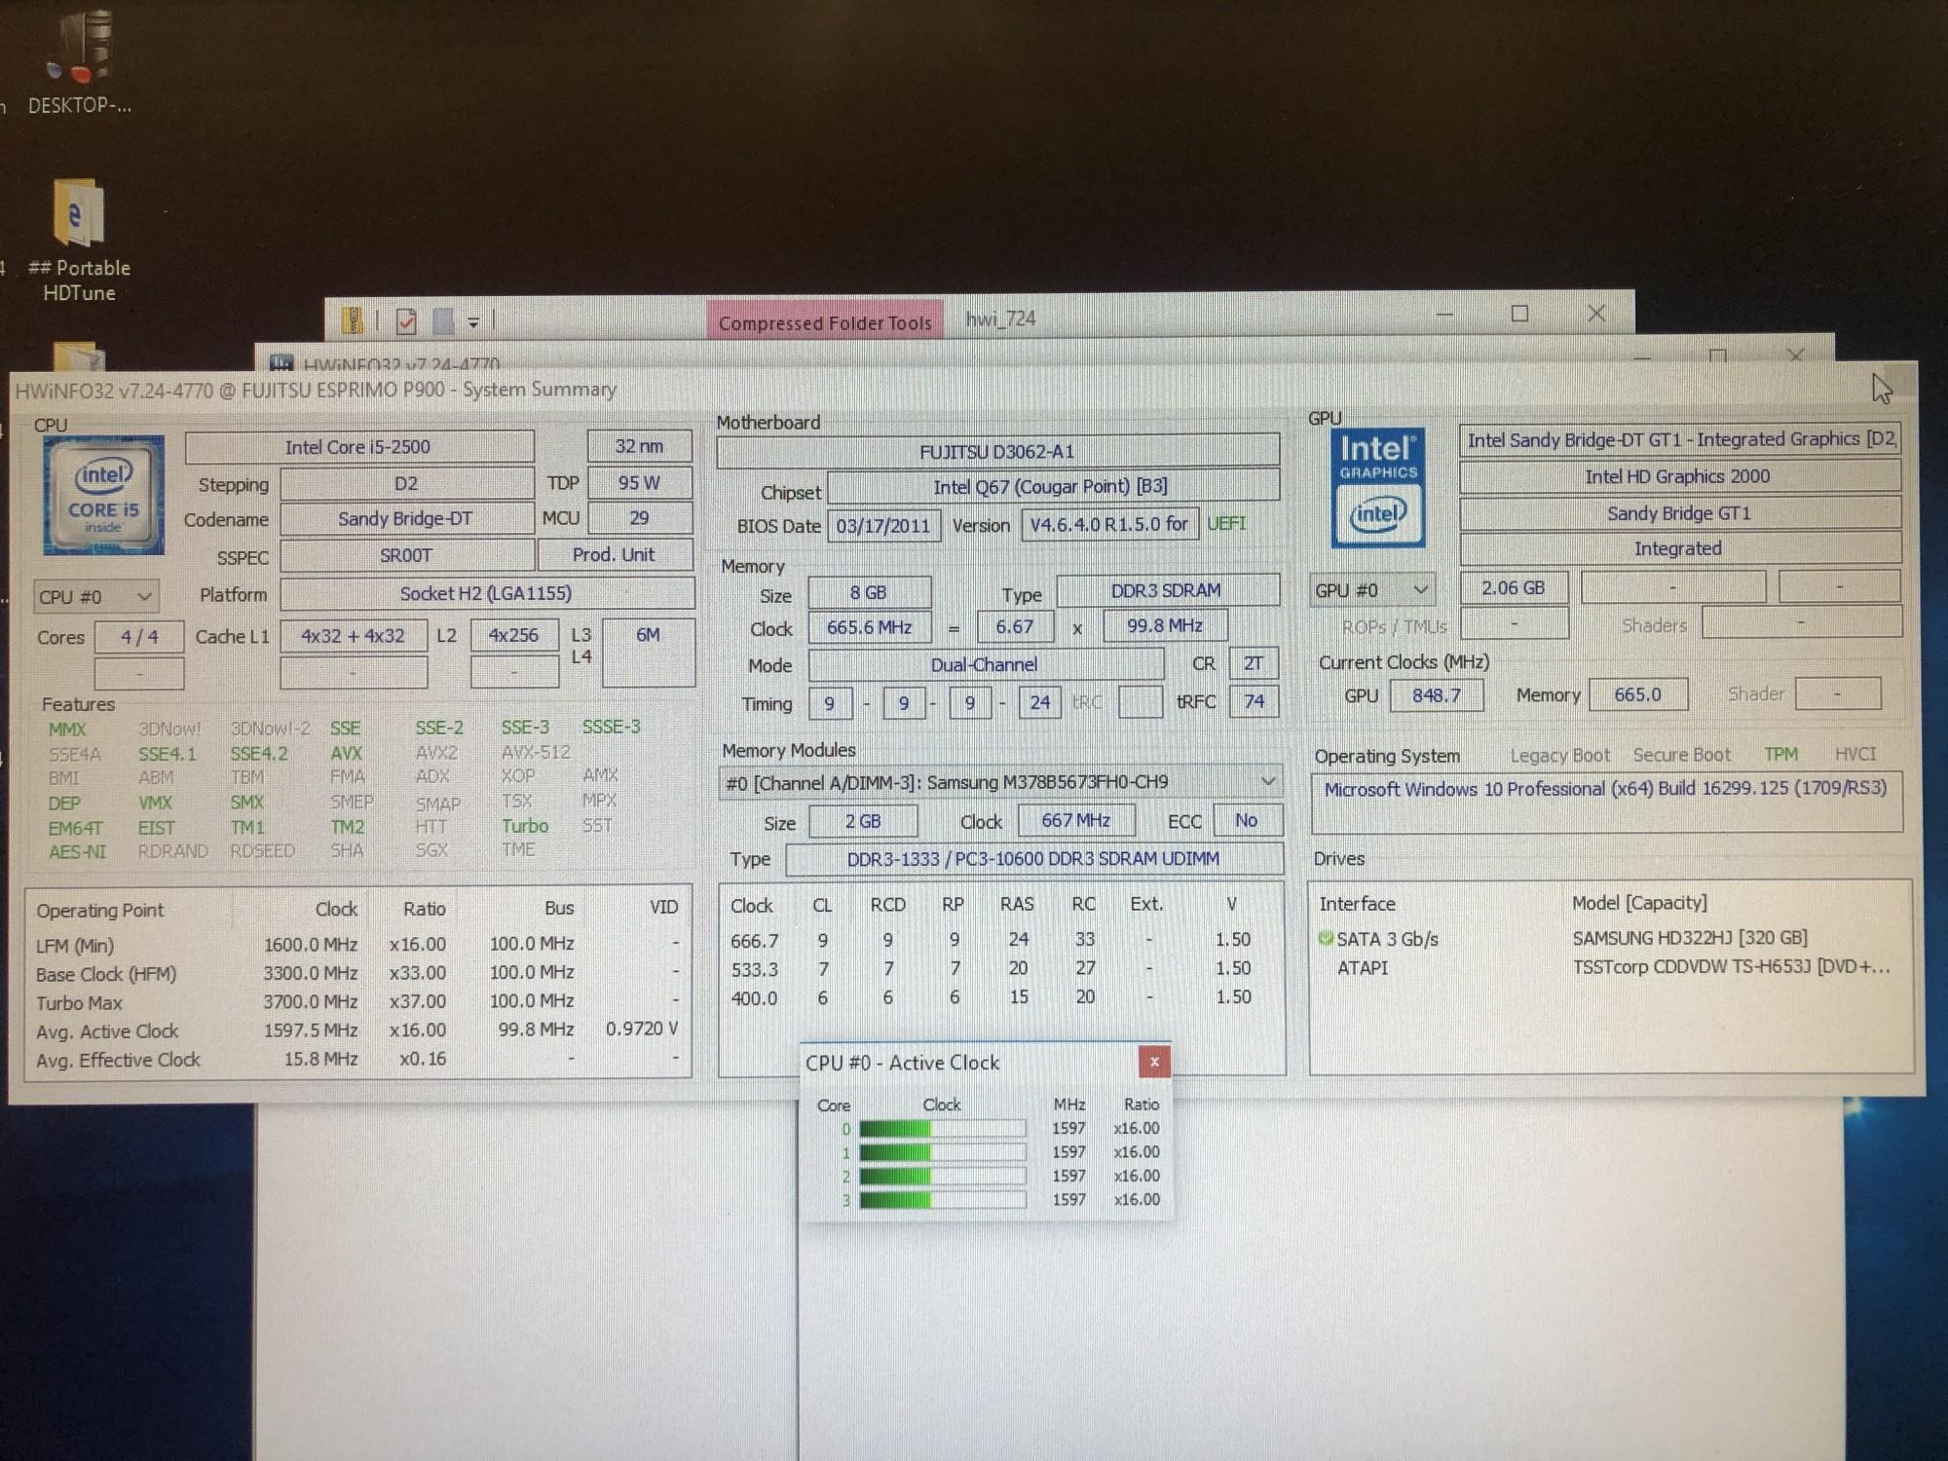This screenshot has height=1461, width=1948.
Task: Click the 95 W TDP value
Action: 639,482
